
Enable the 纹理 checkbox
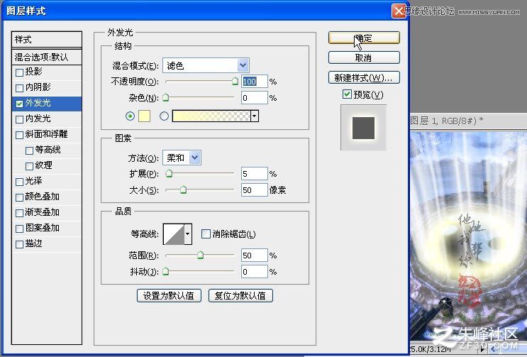pyautogui.click(x=30, y=166)
